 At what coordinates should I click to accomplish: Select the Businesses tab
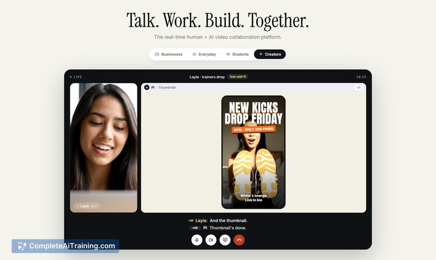tap(168, 54)
